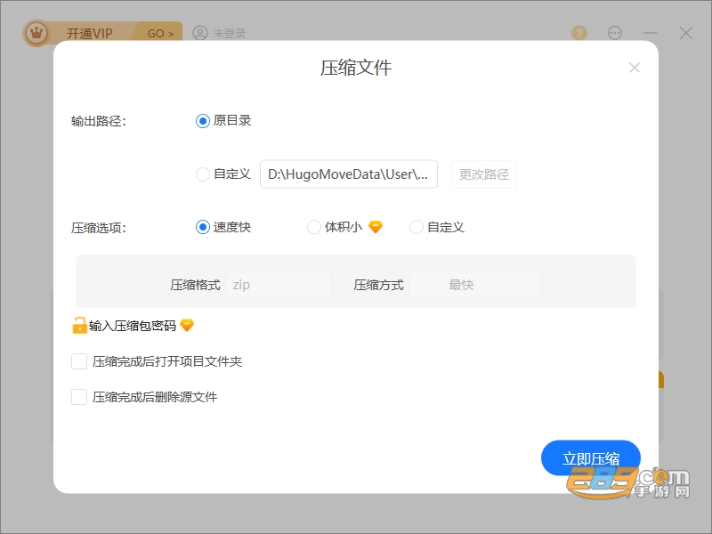Choose the 体积小 compression option
This screenshot has height=534, width=712.
pos(314,227)
